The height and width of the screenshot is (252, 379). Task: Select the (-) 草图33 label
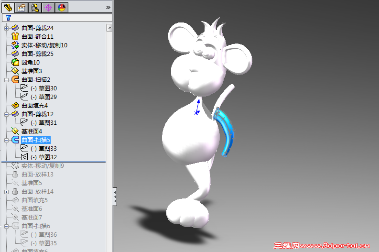tap(44, 149)
